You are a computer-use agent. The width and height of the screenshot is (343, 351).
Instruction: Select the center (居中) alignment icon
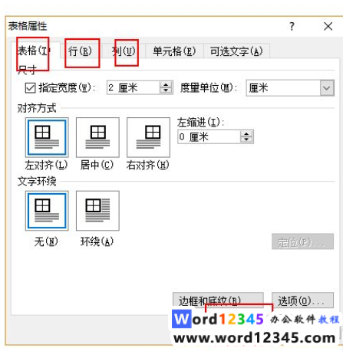pos(97,137)
